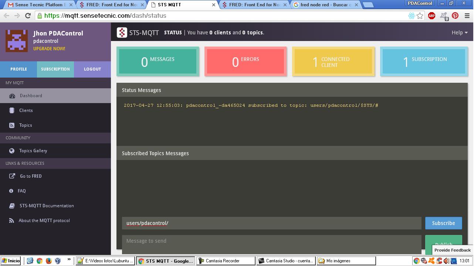
Task: Open the FAQ page
Action: 55,191
